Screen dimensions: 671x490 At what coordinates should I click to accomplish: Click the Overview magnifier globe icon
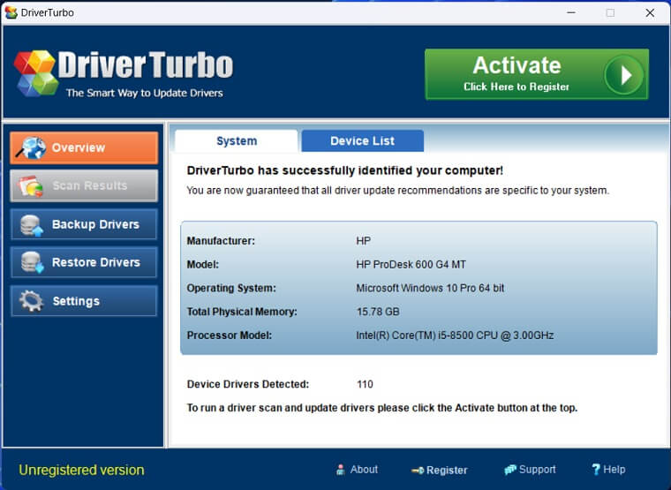tap(32, 147)
